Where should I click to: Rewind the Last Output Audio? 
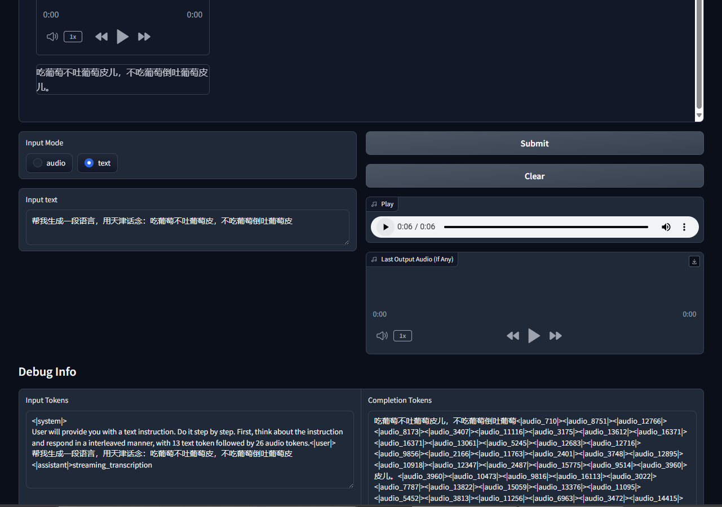512,336
